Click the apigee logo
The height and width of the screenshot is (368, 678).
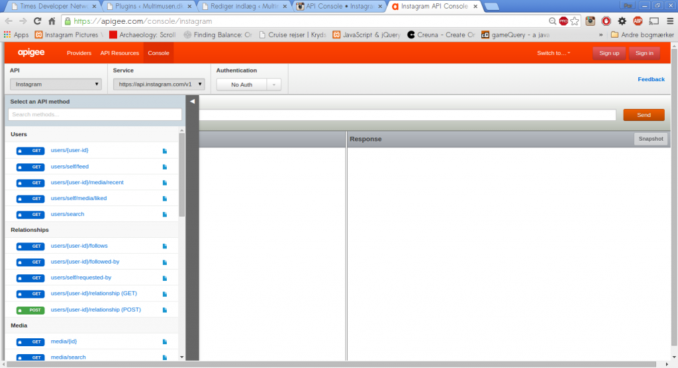pyautogui.click(x=31, y=53)
